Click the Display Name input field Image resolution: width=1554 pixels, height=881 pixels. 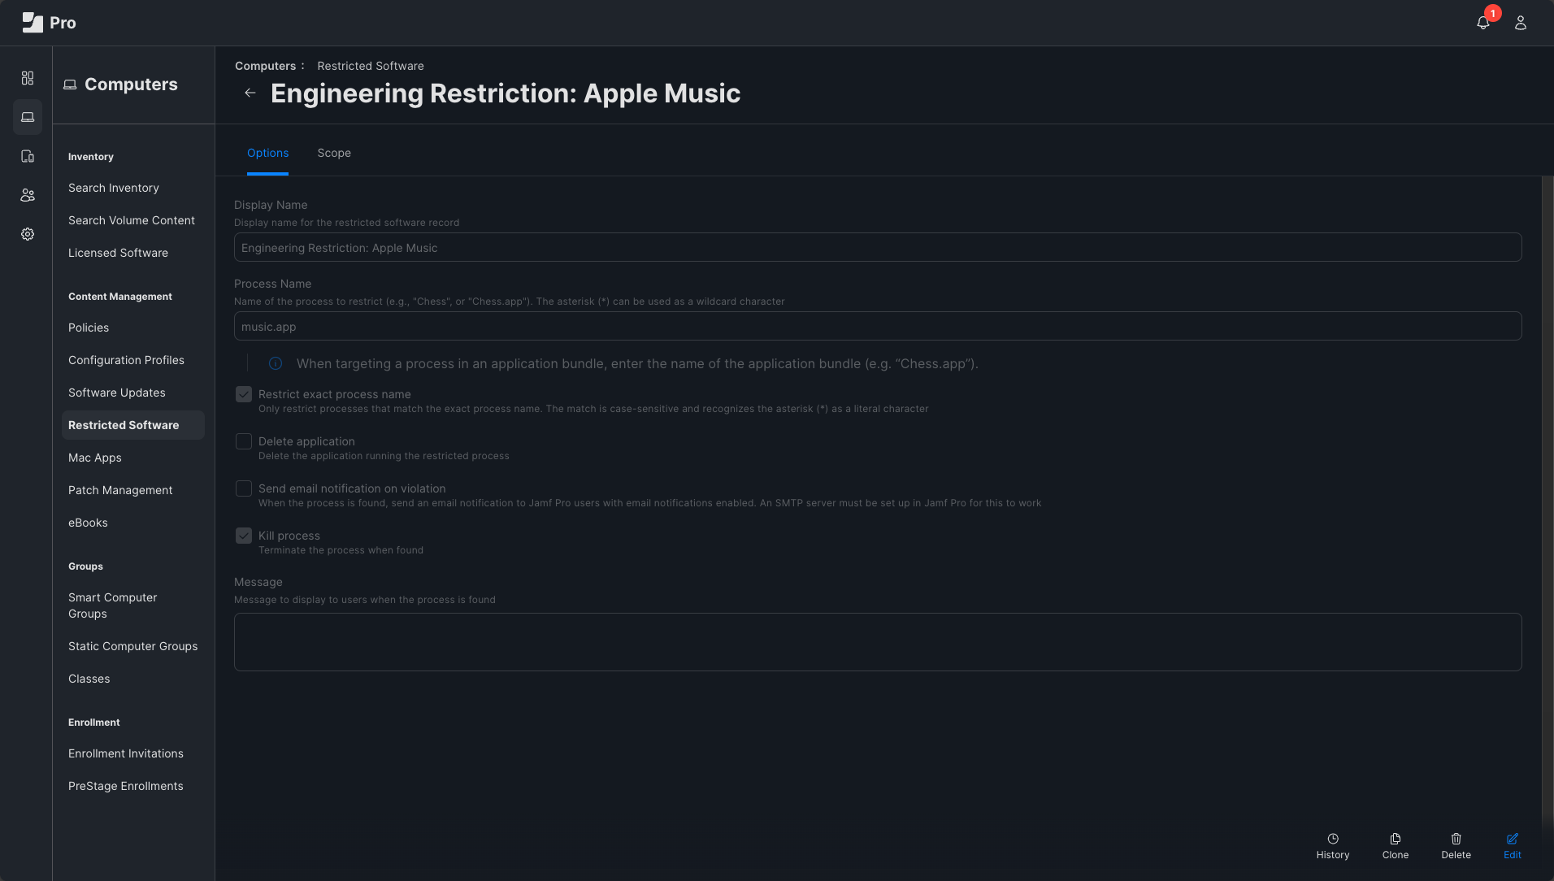[x=878, y=247]
